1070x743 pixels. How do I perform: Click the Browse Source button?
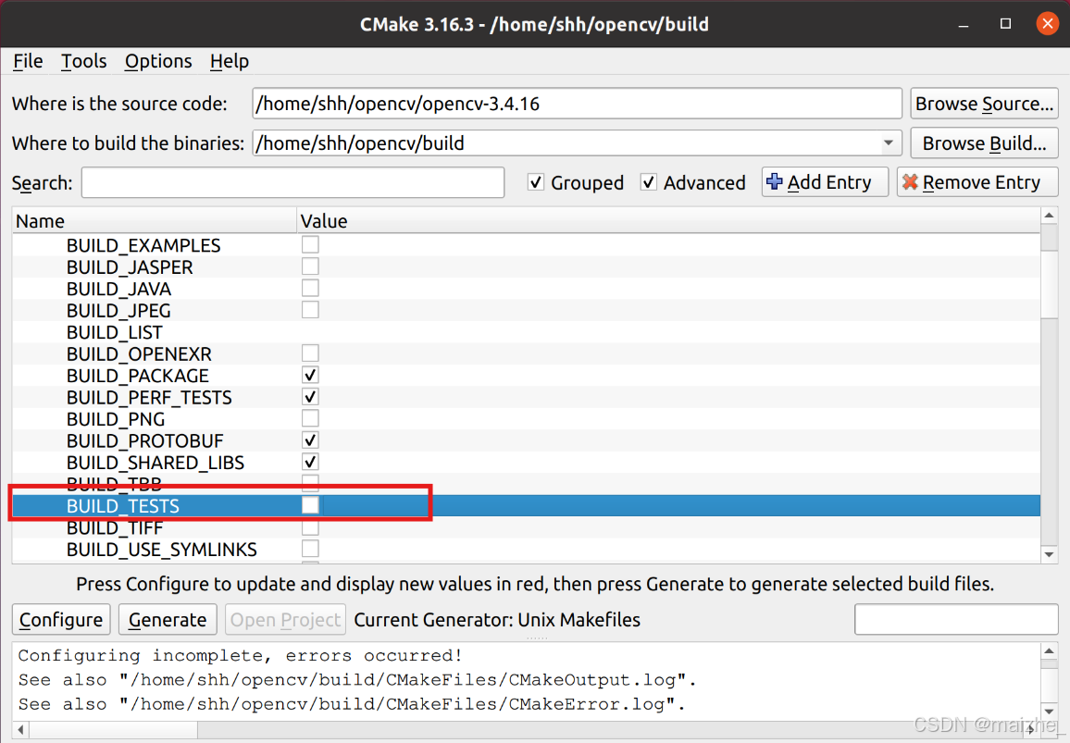point(984,104)
